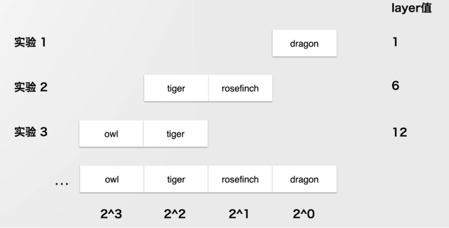This screenshot has height=228, width=449.
Task: Click the ellipsis left of the bottom row
Action: pos(62,183)
